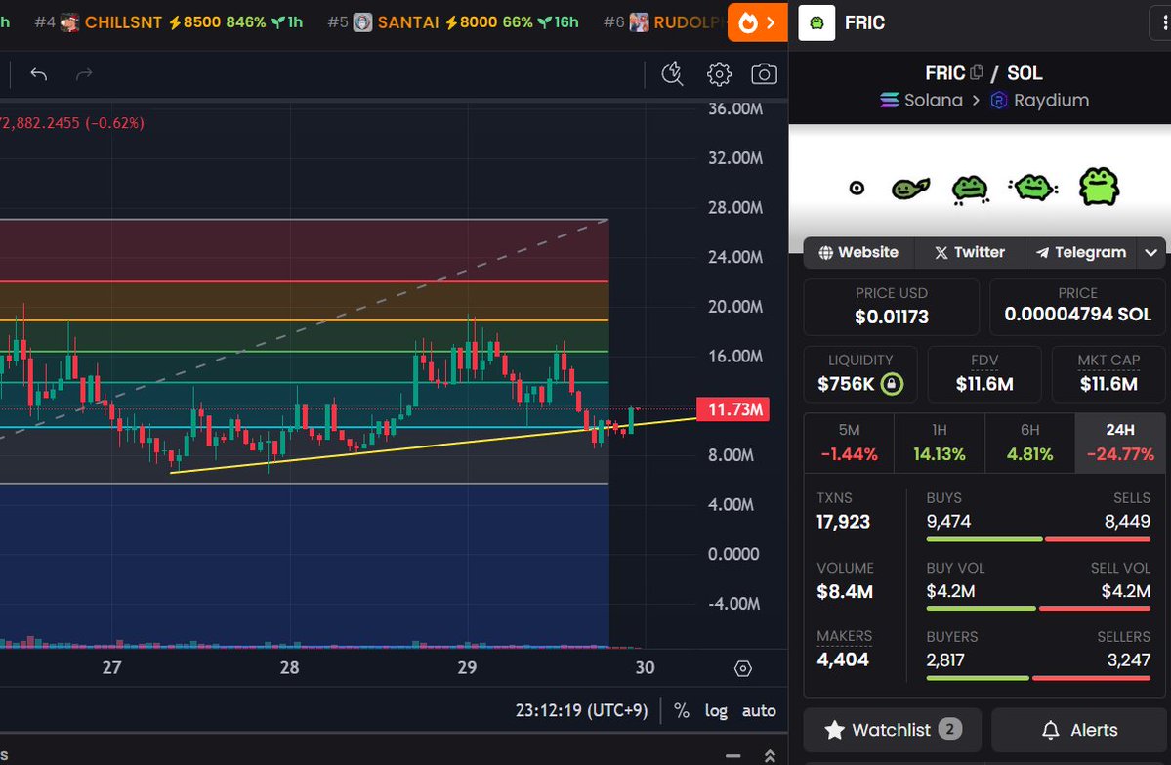Click the VOLUME $8.4M stat
1171x765 pixels.
845,580
